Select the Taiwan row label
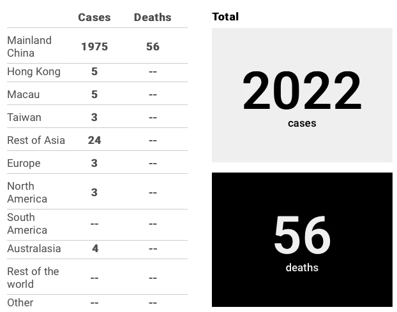Viewport: 397px width, 312px height. point(24,117)
